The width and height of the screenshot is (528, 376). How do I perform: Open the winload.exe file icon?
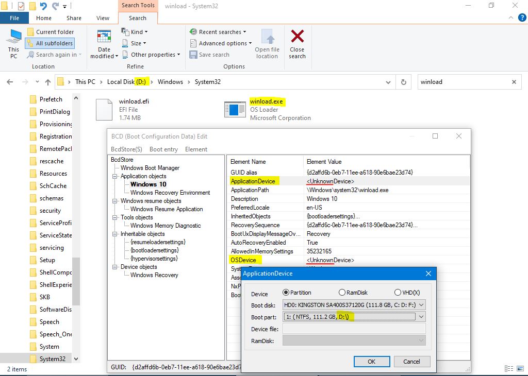tap(235, 110)
